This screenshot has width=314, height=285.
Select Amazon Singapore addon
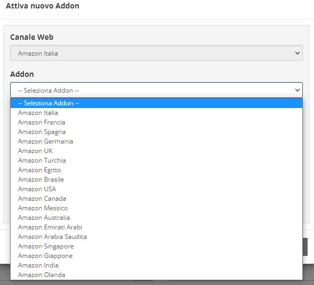(x=156, y=246)
